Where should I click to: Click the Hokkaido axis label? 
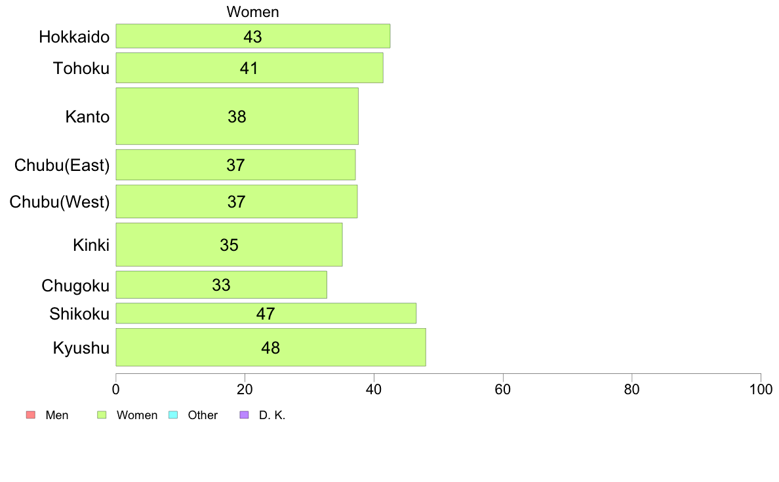coord(74,37)
